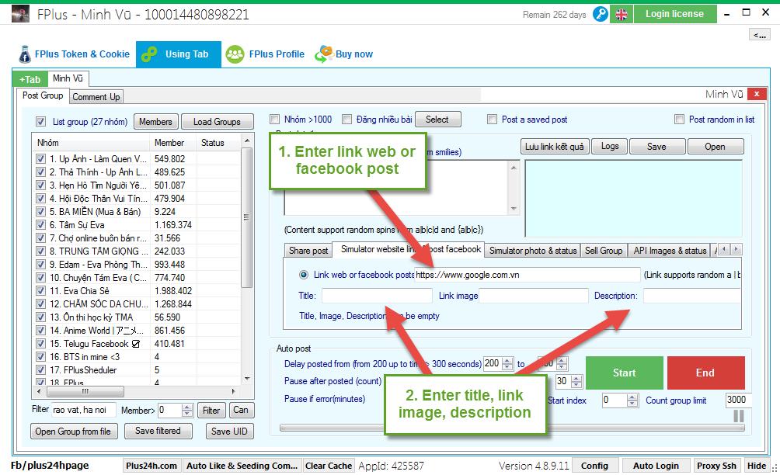Toggle the List group (27 nhóm) checkbox
The width and height of the screenshot is (780, 475).
41,122
